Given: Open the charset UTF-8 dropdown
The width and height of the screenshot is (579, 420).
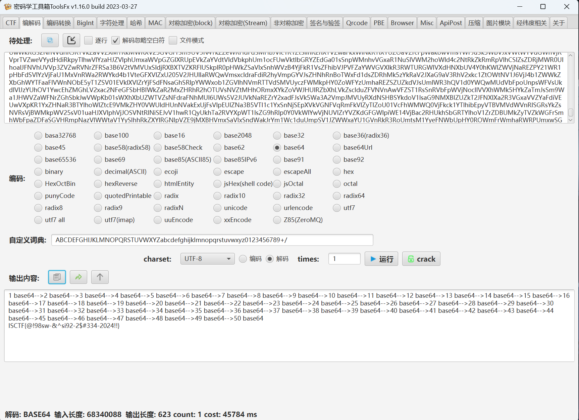Looking at the screenshot, I should [x=207, y=259].
